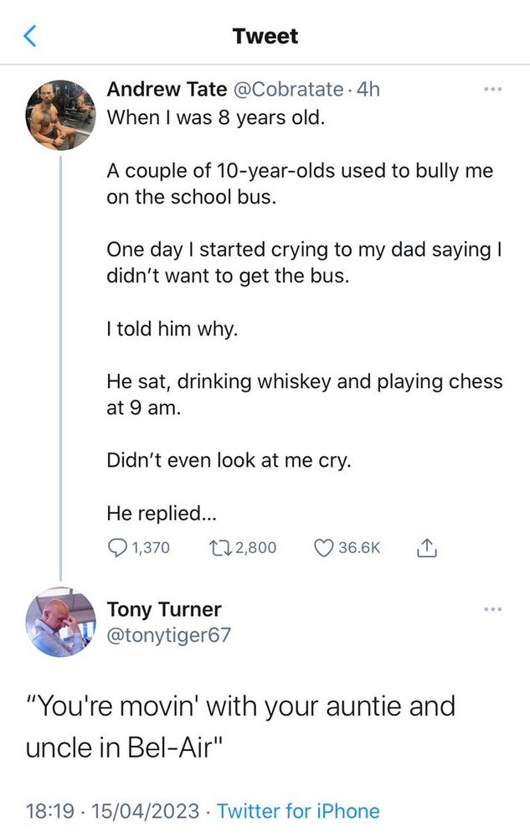530x838 pixels.
Task: Click the 36.6K like count
Action: 362,547
